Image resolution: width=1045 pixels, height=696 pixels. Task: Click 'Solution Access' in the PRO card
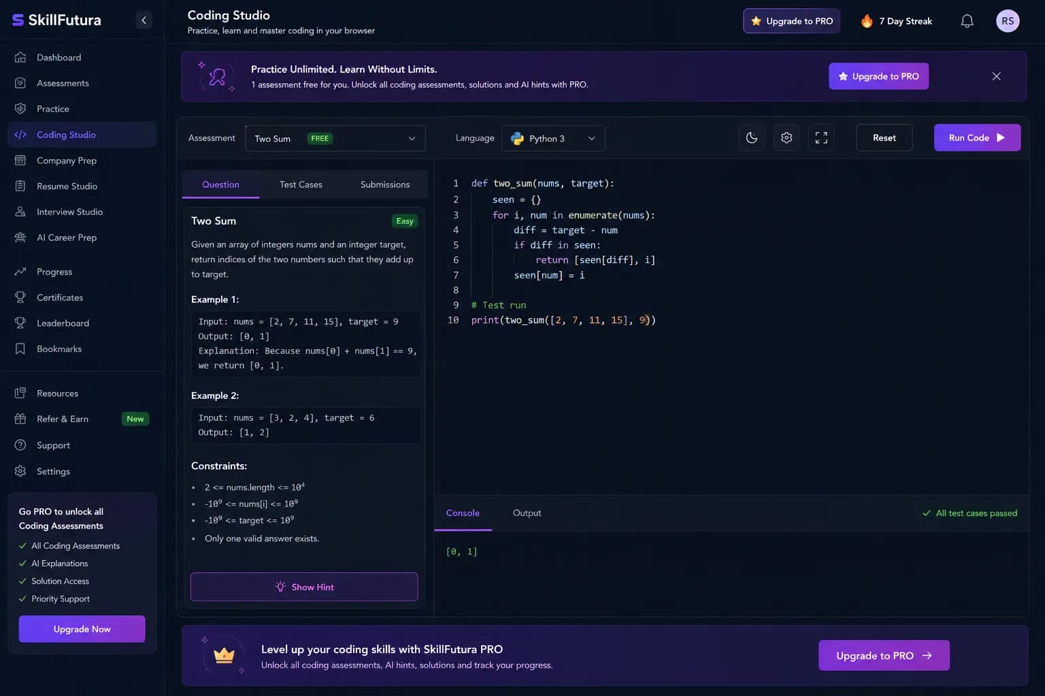[60, 581]
